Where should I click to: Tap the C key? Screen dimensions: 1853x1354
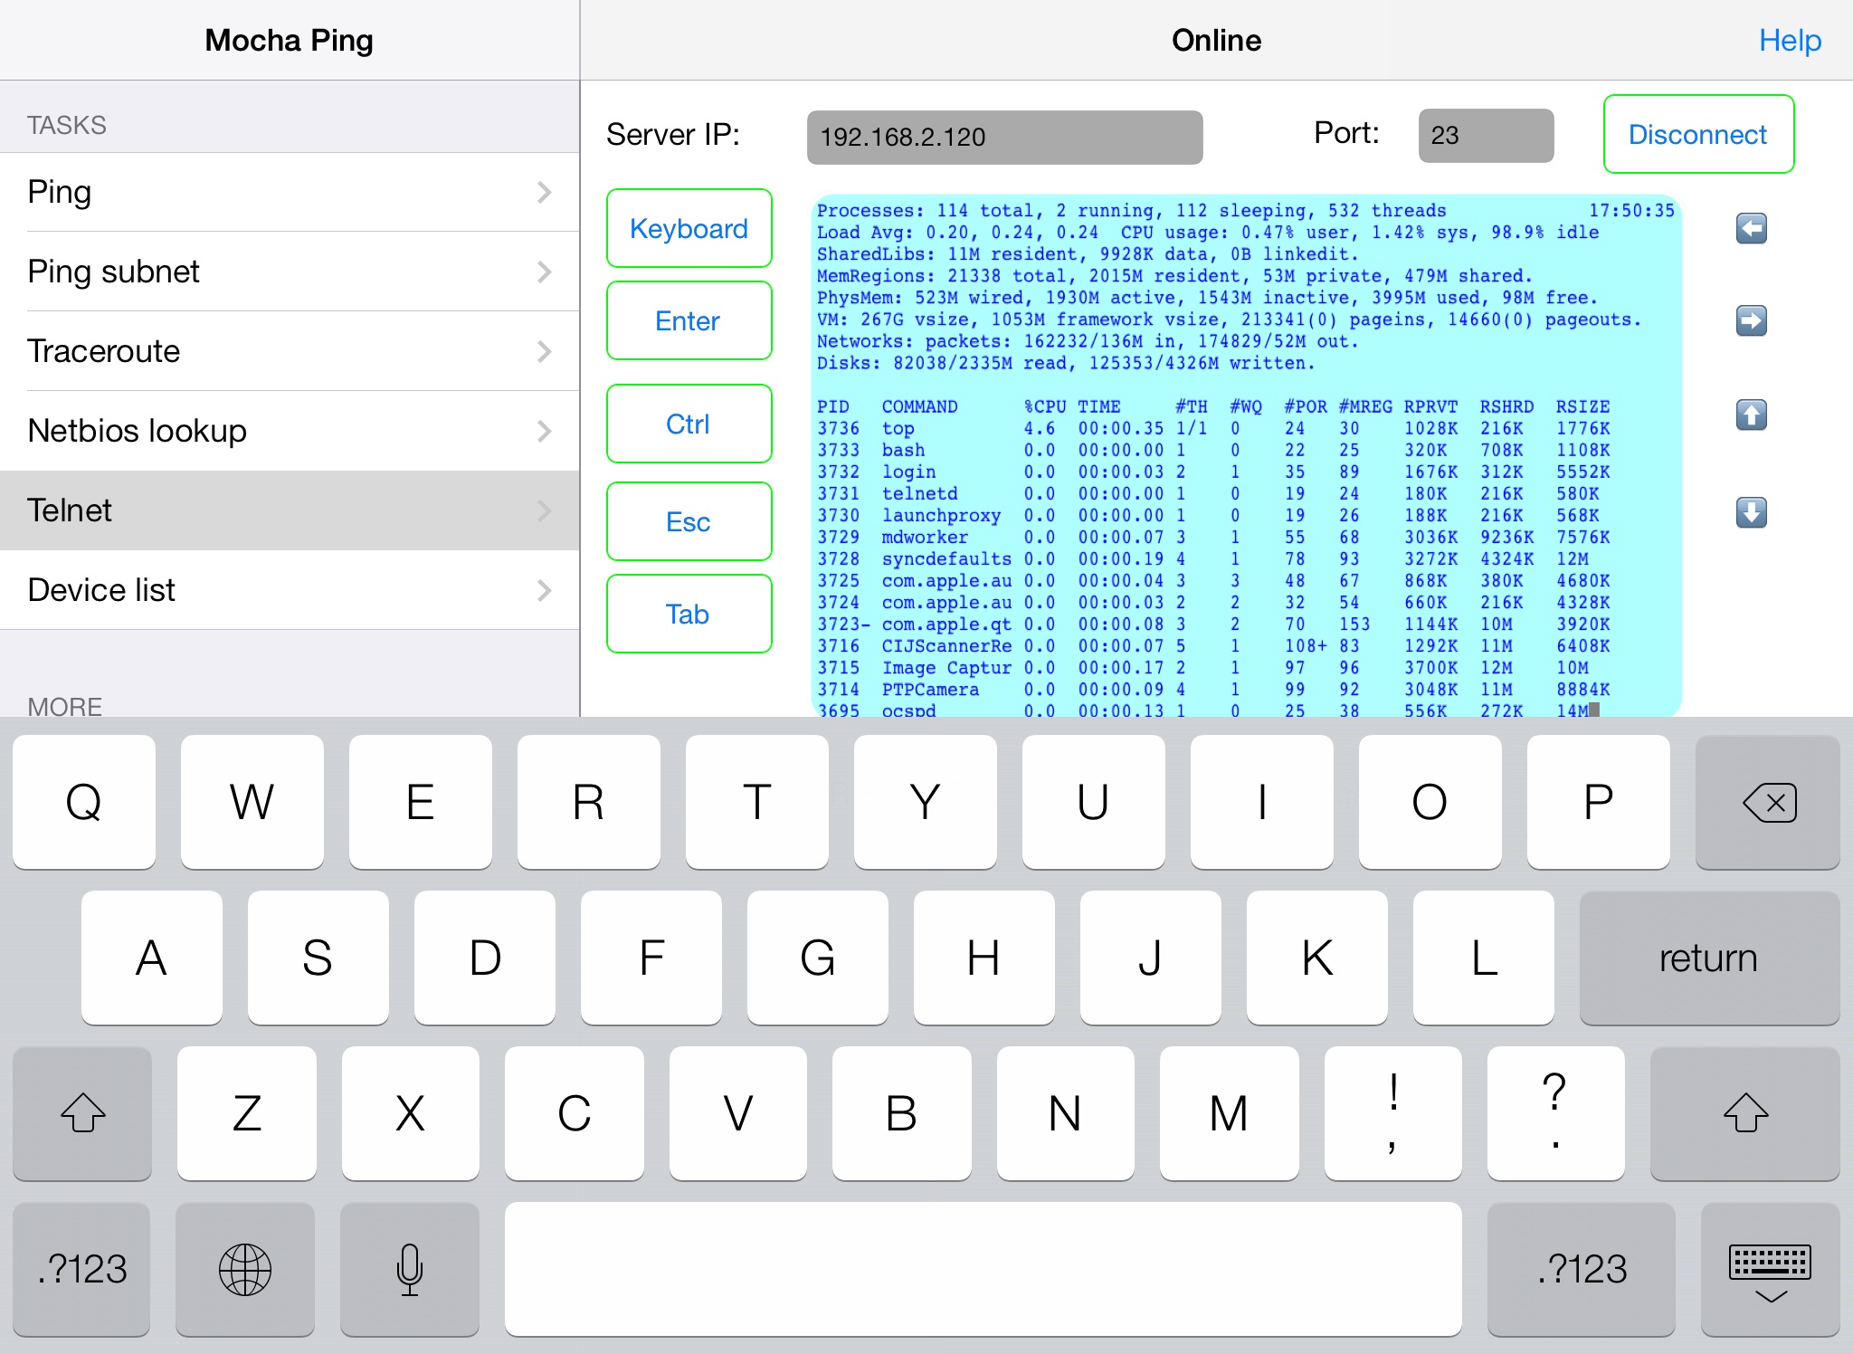pyautogui.click(x=575, y=1113)
